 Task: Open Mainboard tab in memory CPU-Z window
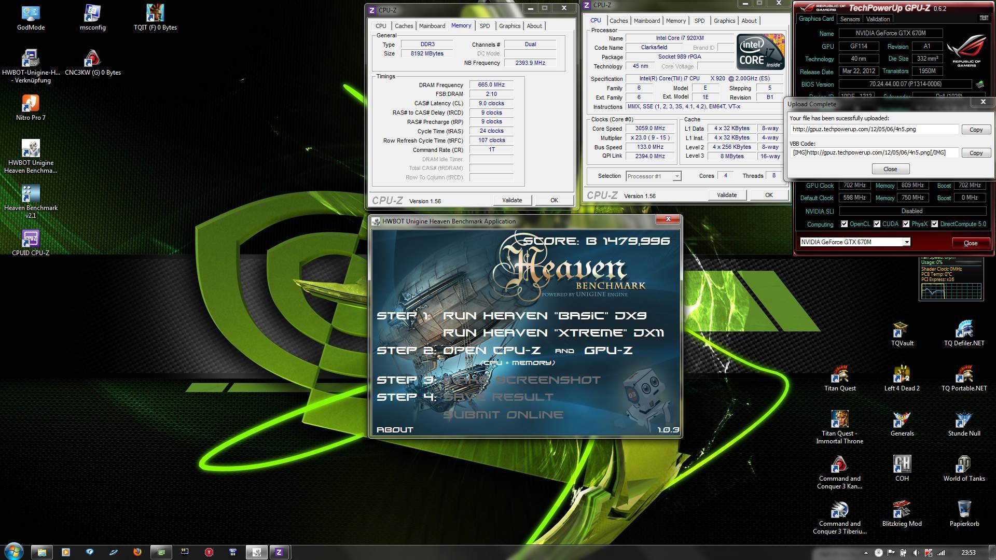pos(432,26)
